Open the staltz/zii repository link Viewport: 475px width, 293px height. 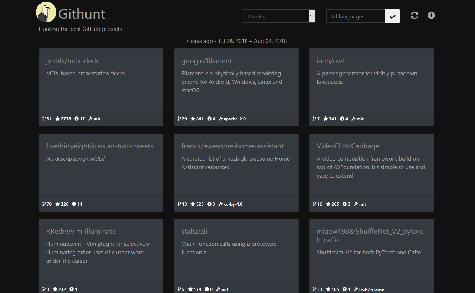194,232
